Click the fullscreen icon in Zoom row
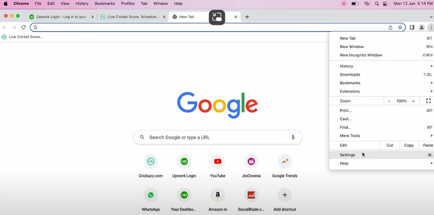The height and width of the screenshot is (215, 434). [x=428, y=101]
